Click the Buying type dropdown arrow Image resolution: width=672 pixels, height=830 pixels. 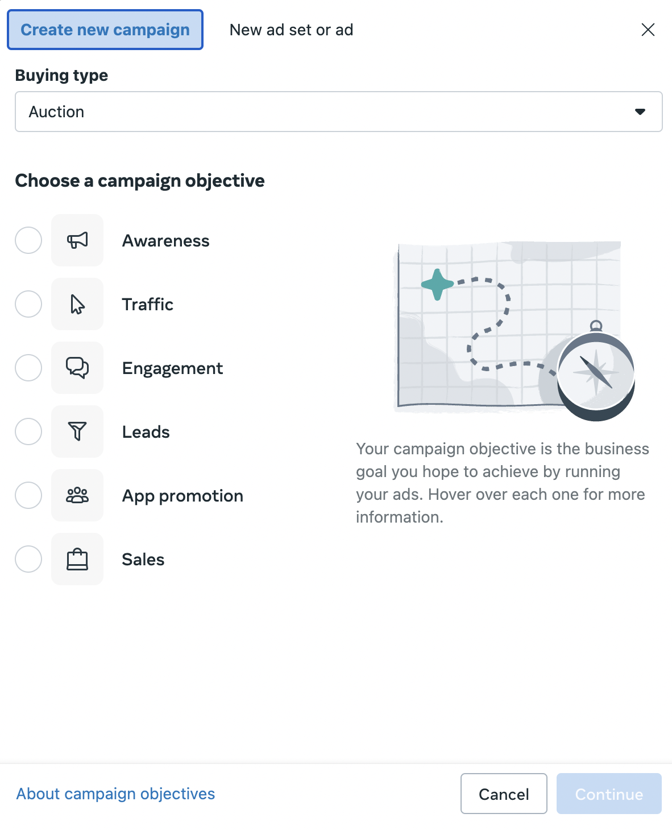point(640,112)
